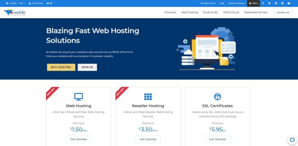Open the live chat bubble
The image size is (298, 146).
click(292, 140)
